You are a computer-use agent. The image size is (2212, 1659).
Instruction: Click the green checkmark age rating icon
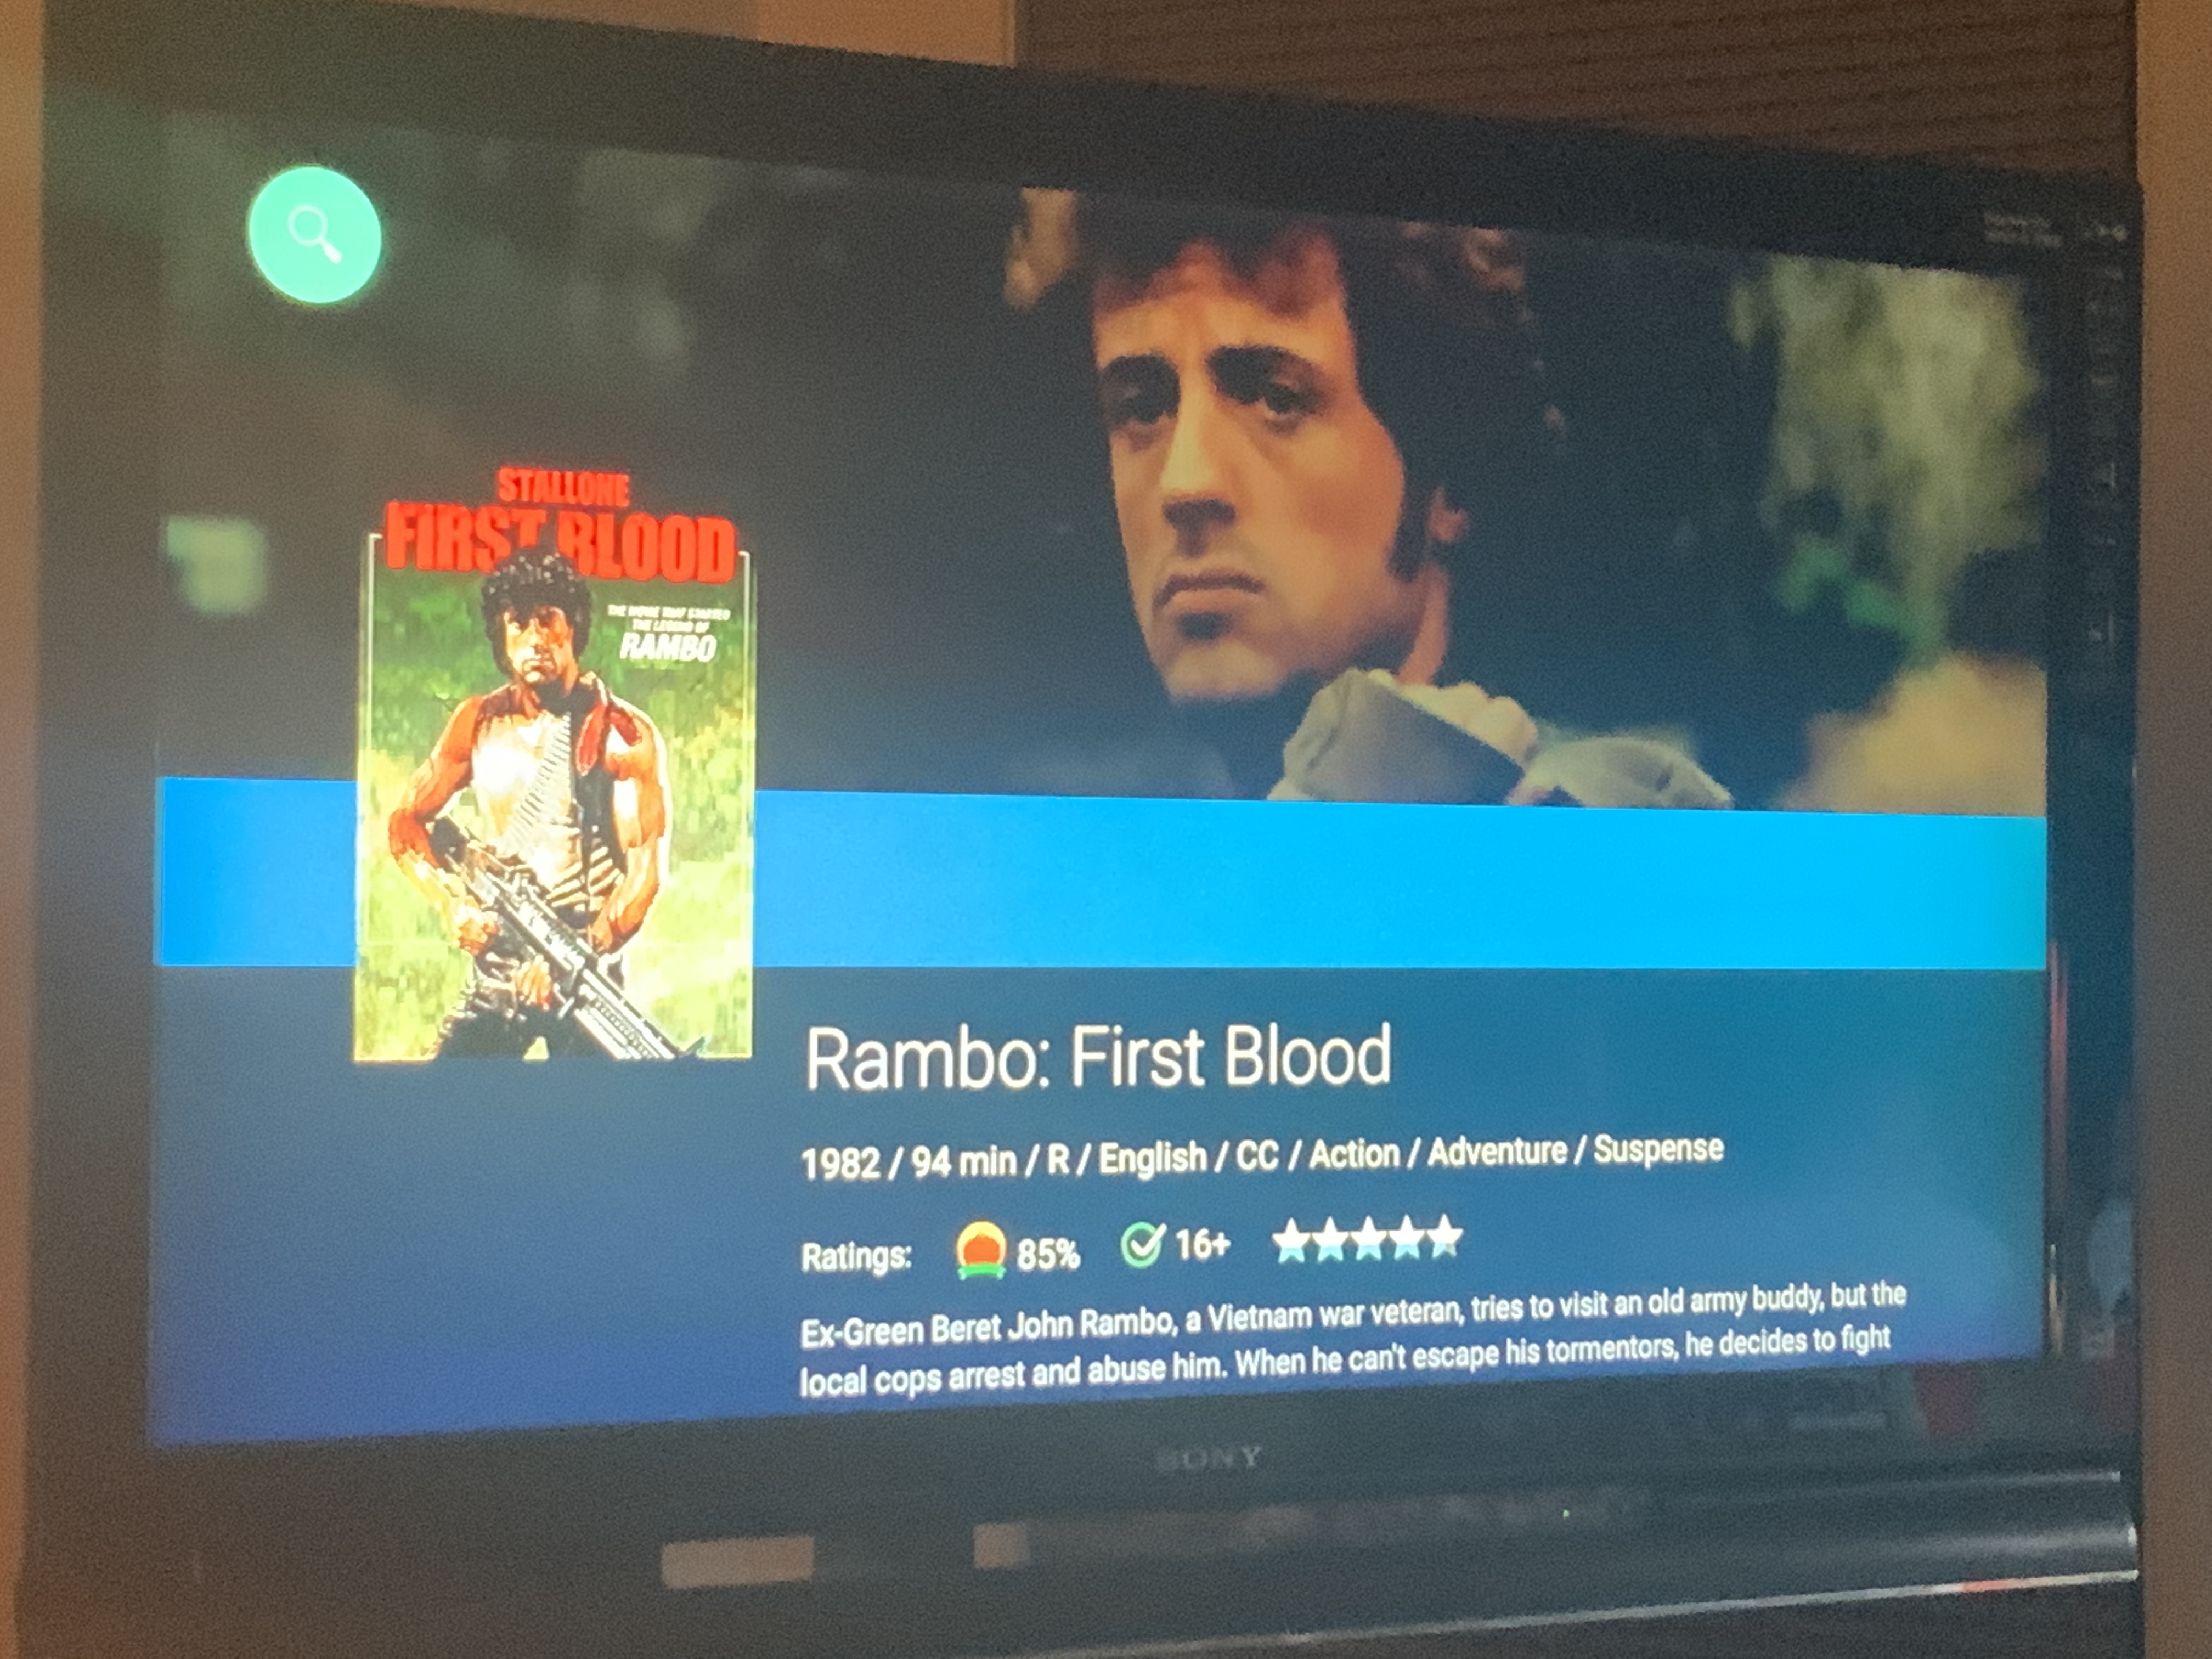(1142, 1245)
